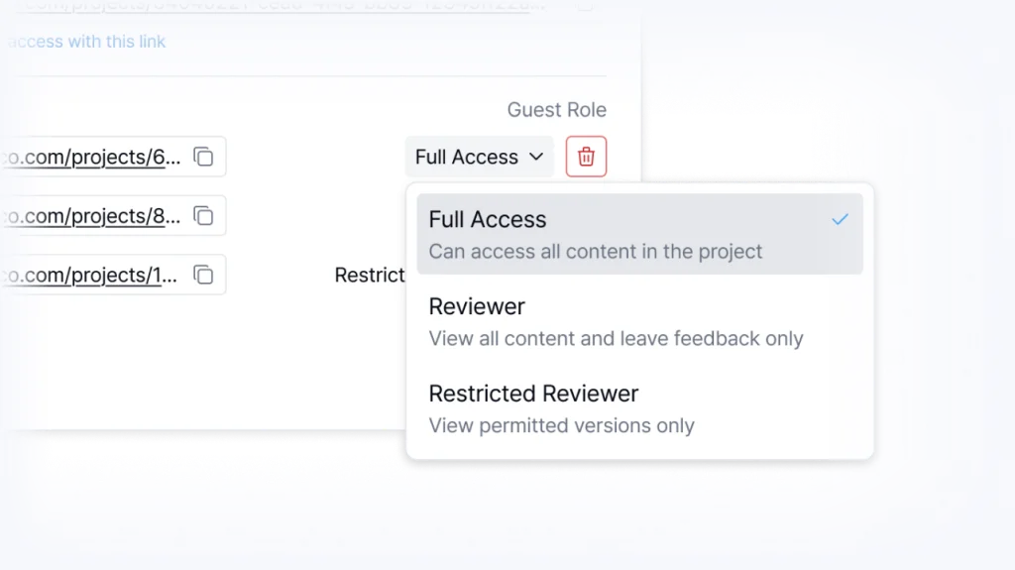Click faded copy icon of top link
Viewport: 1015px width, 570px height.
[585, 5]
